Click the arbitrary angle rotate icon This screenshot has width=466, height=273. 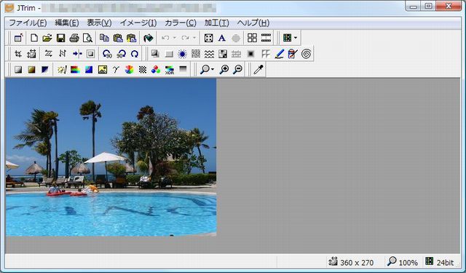(135, 54)
